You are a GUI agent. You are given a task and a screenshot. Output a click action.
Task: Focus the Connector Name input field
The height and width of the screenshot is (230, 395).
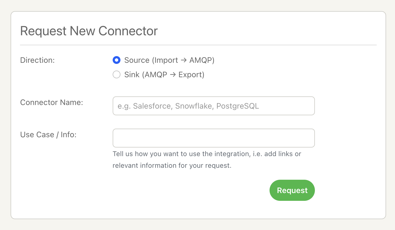tap(213, 106)
